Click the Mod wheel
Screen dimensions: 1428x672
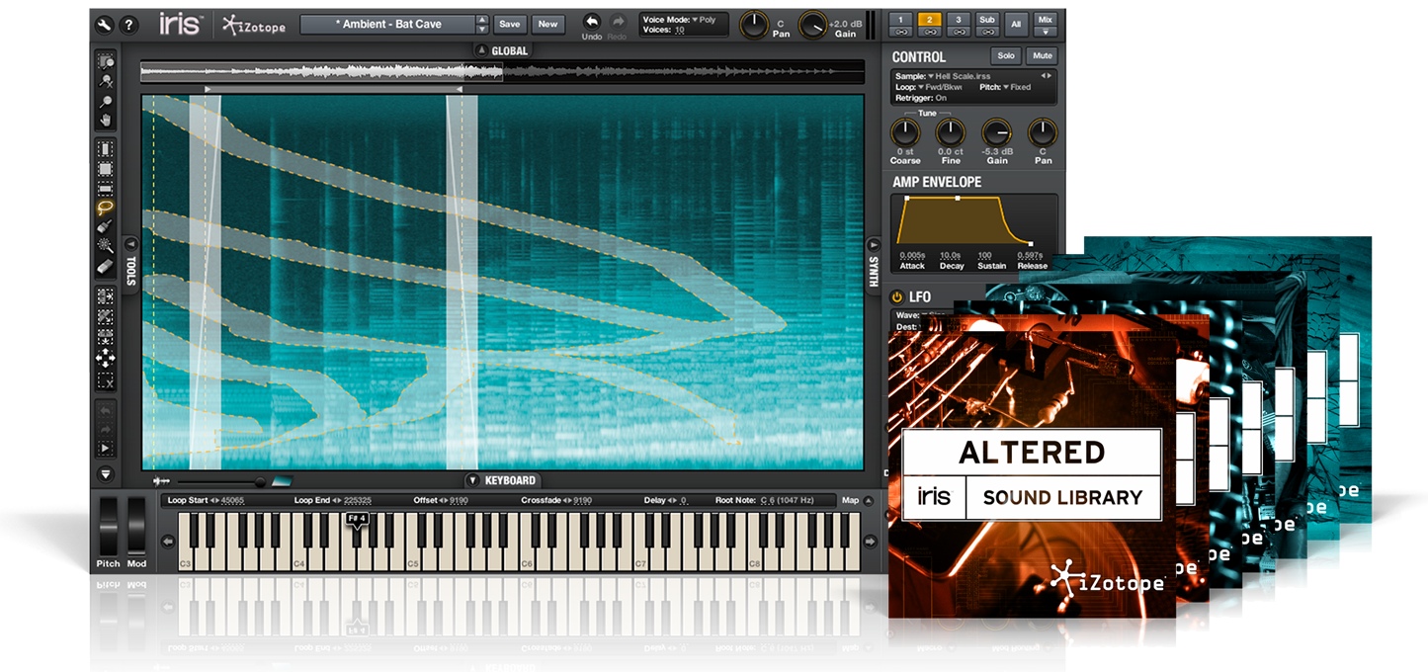click(136, 527)
